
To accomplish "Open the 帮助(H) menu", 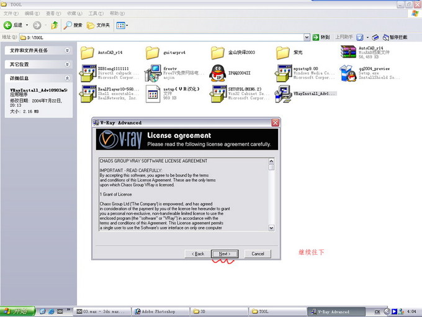I will 117,13.
